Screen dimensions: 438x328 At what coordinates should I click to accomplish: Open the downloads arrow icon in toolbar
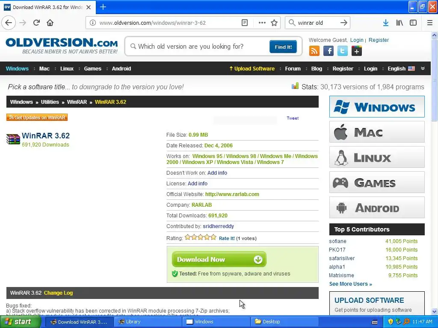[385, 23]
